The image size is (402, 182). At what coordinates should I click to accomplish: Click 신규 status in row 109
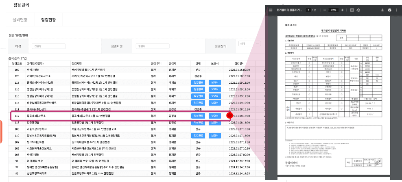[x=198, y=69]
